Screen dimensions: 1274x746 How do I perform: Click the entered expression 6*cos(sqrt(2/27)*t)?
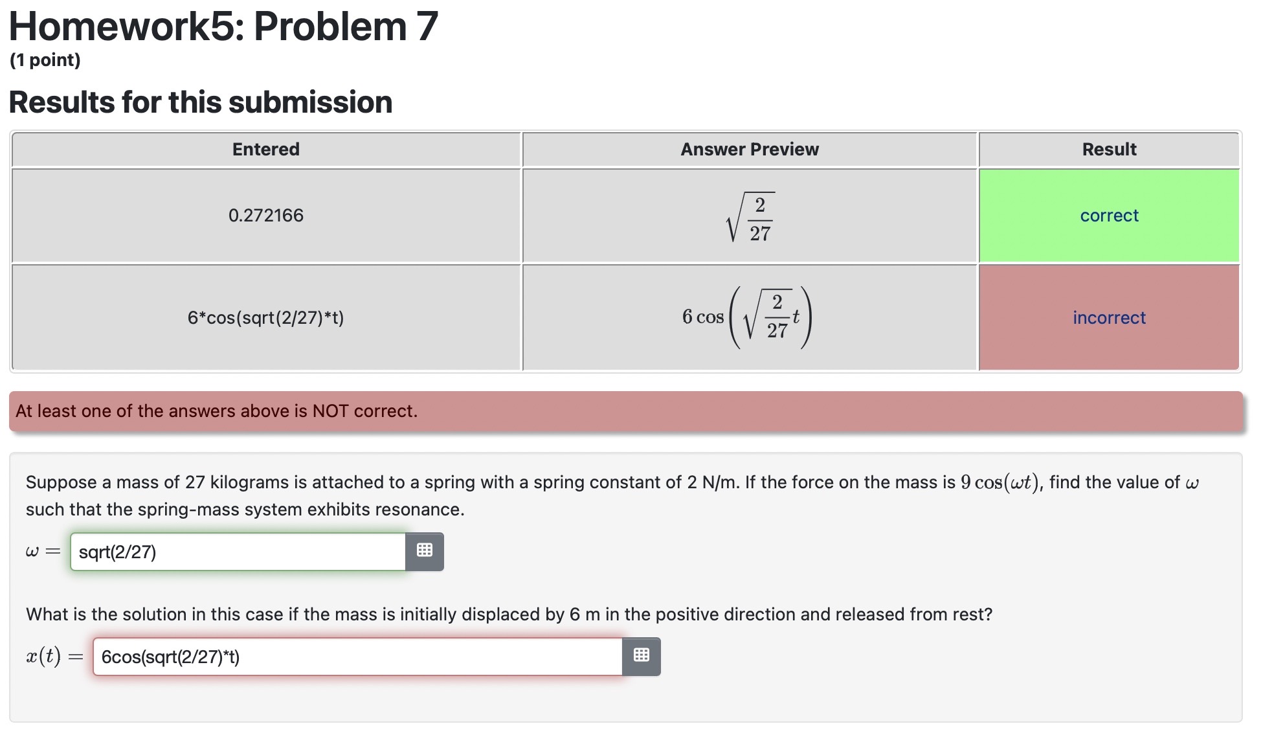(x=265, y=317)
